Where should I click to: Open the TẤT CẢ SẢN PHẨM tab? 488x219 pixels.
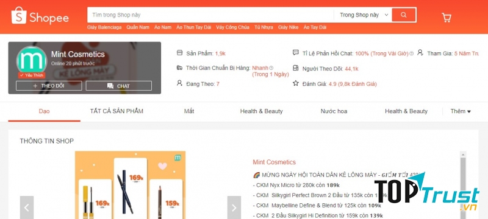(117, 111)
